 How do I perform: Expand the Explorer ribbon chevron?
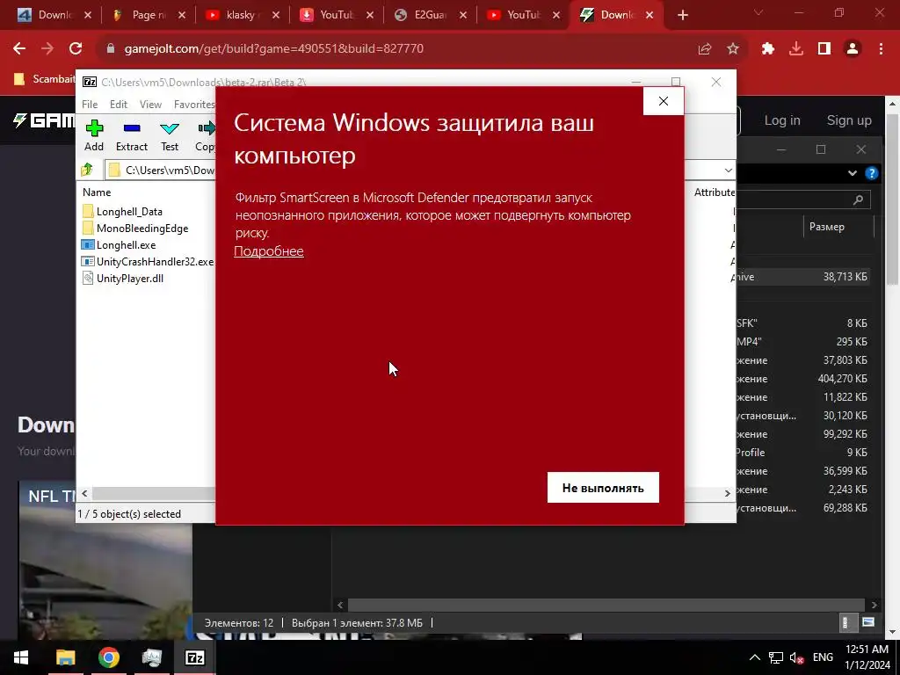click(853, 173)
